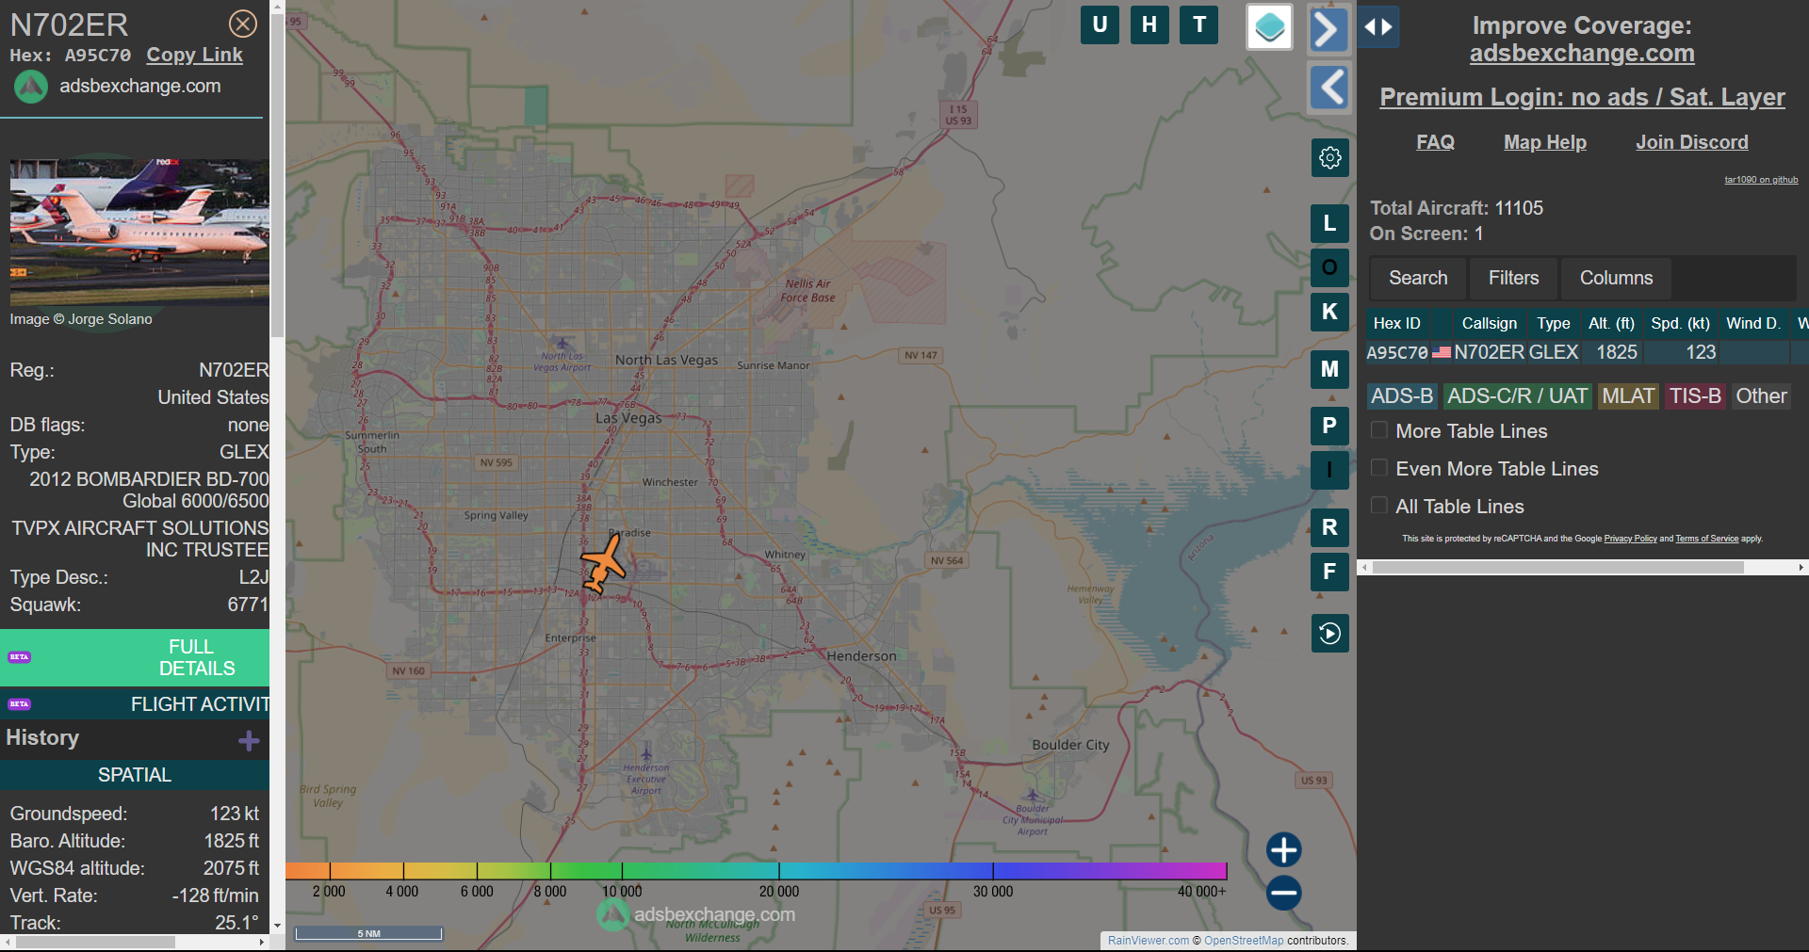Open the history replay button

pos(1330,634)
